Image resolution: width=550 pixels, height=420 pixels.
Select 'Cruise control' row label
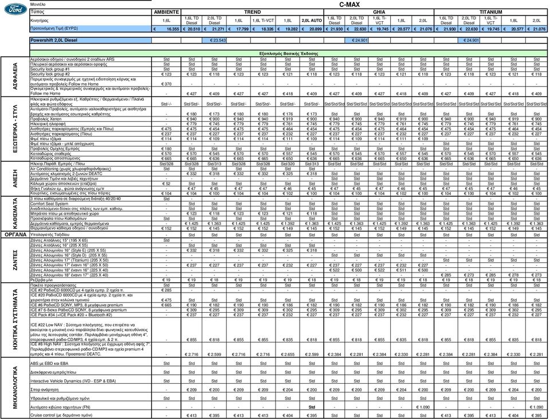click(x=61, y=415)
